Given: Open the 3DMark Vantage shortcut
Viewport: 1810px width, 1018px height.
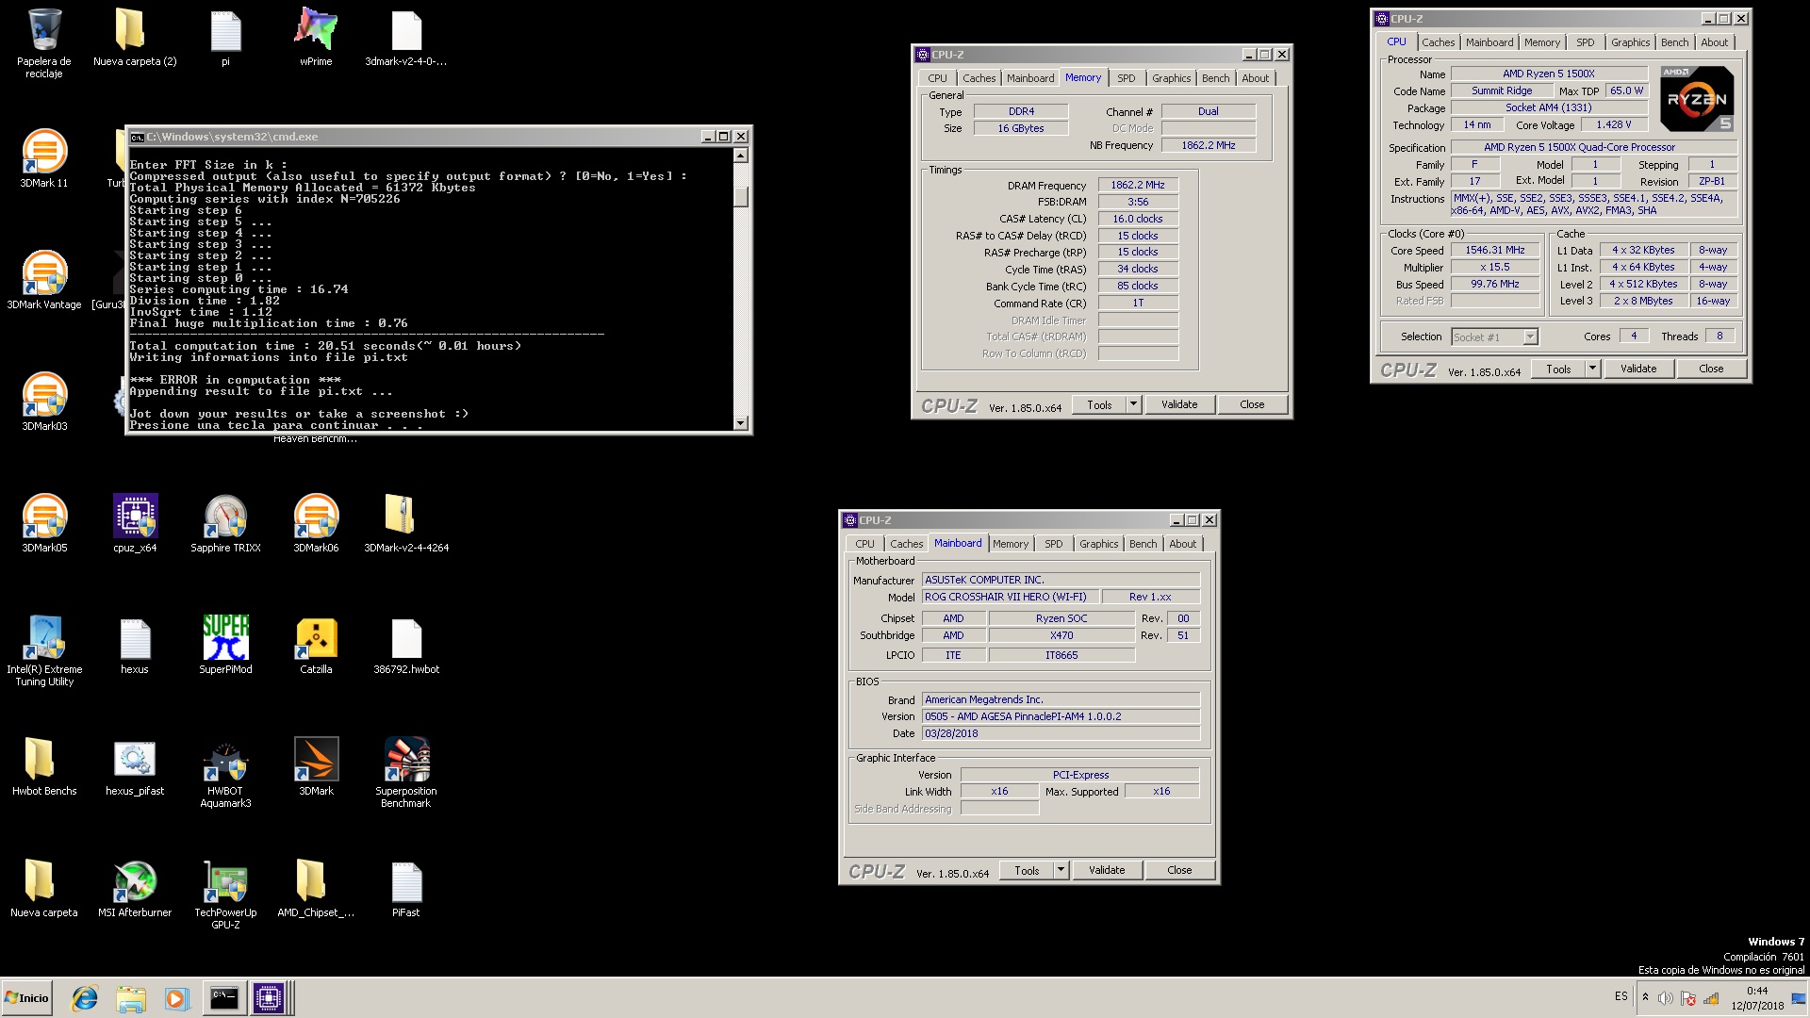Looking at the screenshot, I should pyautogui.click(x=44, y=280).
